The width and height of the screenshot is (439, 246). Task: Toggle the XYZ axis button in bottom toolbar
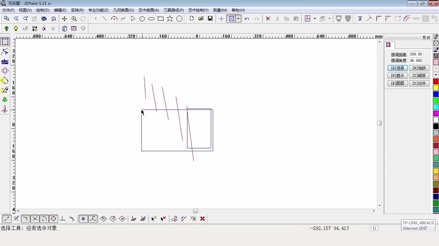coord(93,219)
